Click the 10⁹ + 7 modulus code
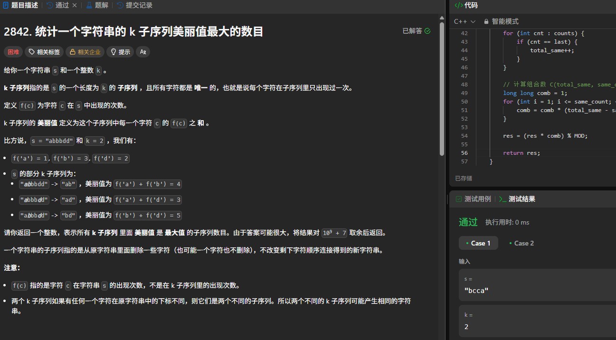 (334, 233)
